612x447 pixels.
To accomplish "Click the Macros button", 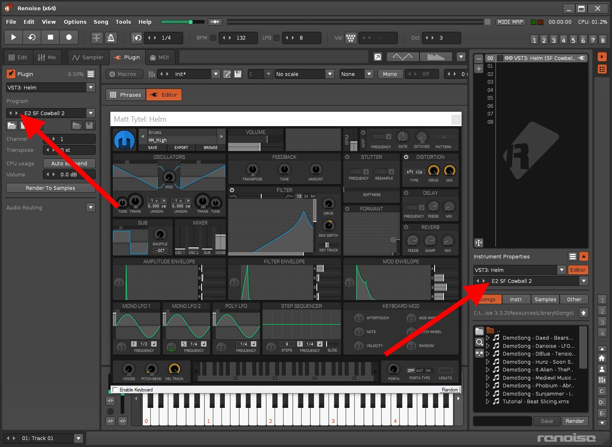I will (124, 74).
